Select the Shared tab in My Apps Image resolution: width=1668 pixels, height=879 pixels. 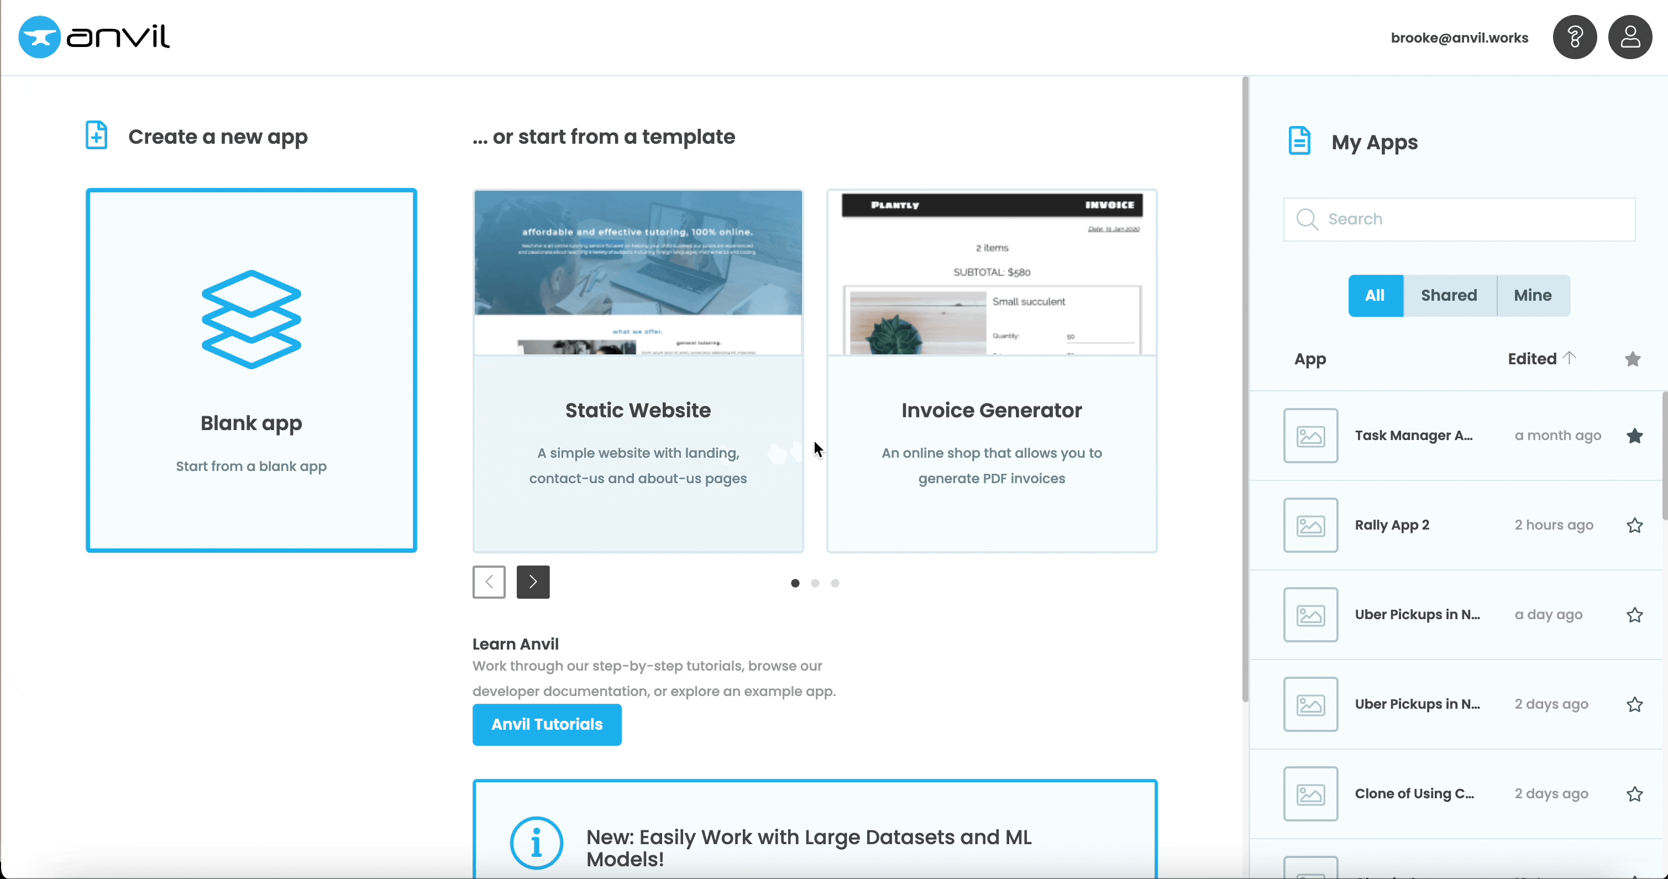pos(1449,295)
